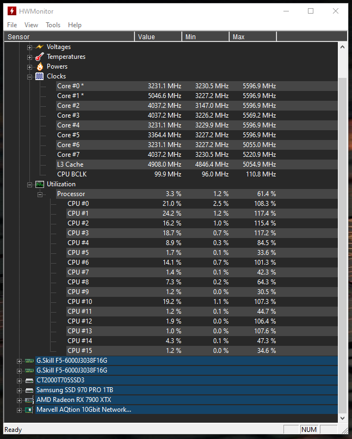This screenshot has height=439, width=352.
Task: Collapse the Utilization node
Action: [x=29, y=185]
